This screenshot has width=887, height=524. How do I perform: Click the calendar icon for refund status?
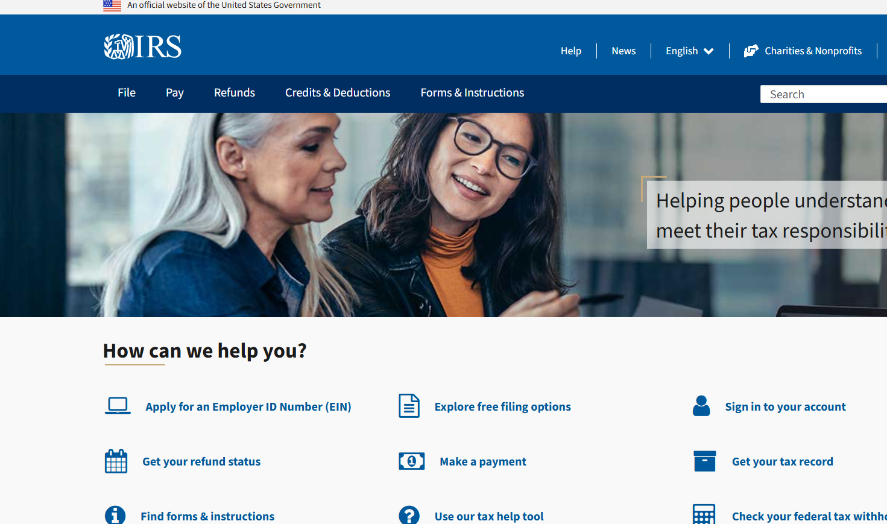click(x=116, y=461)
